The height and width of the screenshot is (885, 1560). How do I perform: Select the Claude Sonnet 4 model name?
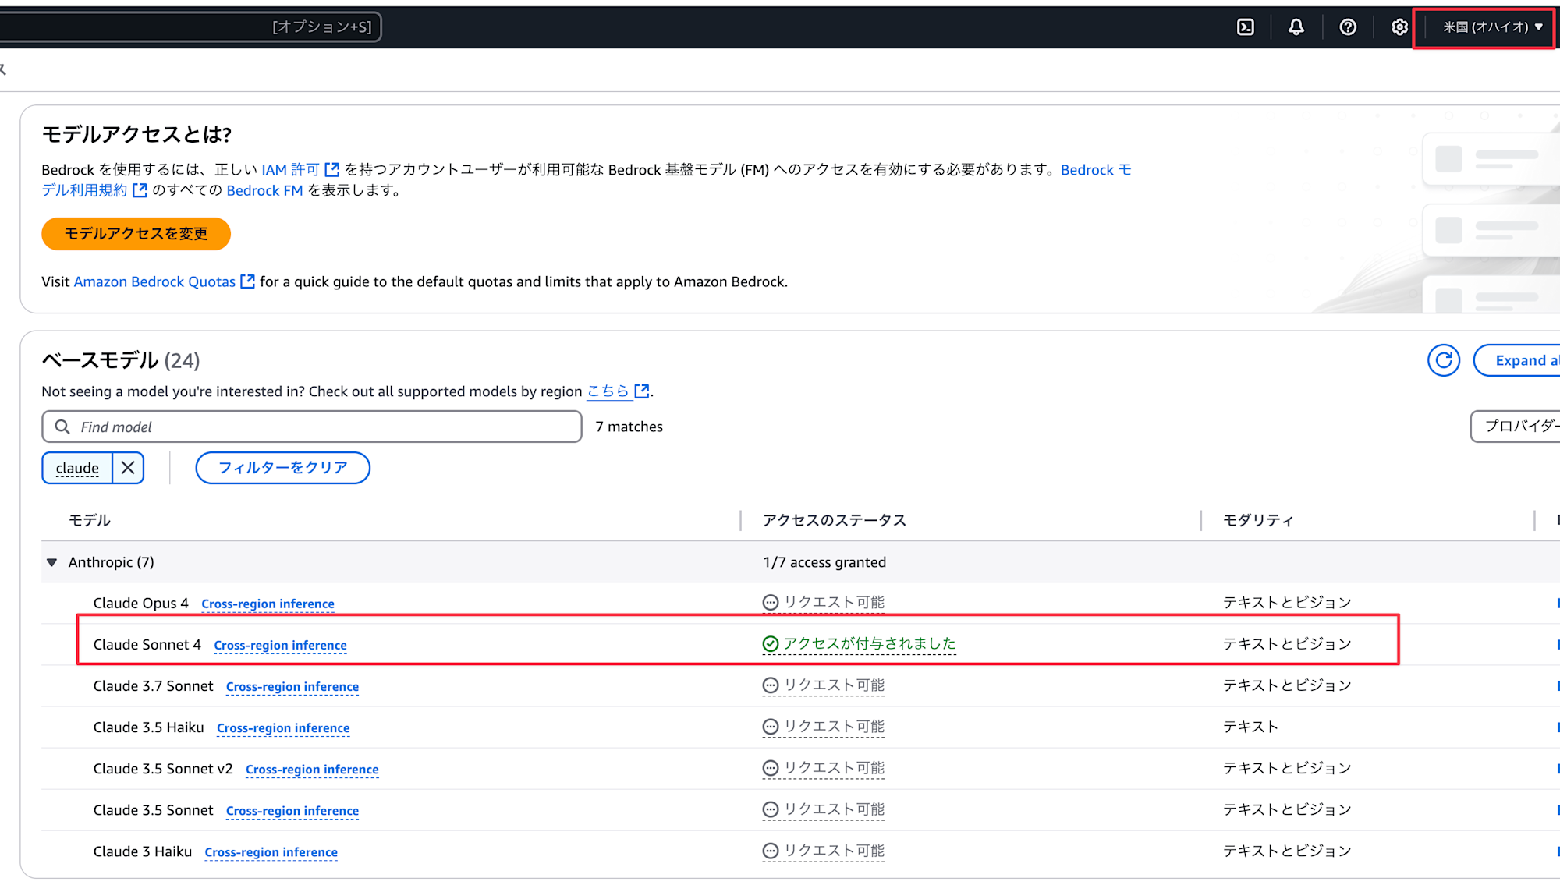[x=147, y=645]
